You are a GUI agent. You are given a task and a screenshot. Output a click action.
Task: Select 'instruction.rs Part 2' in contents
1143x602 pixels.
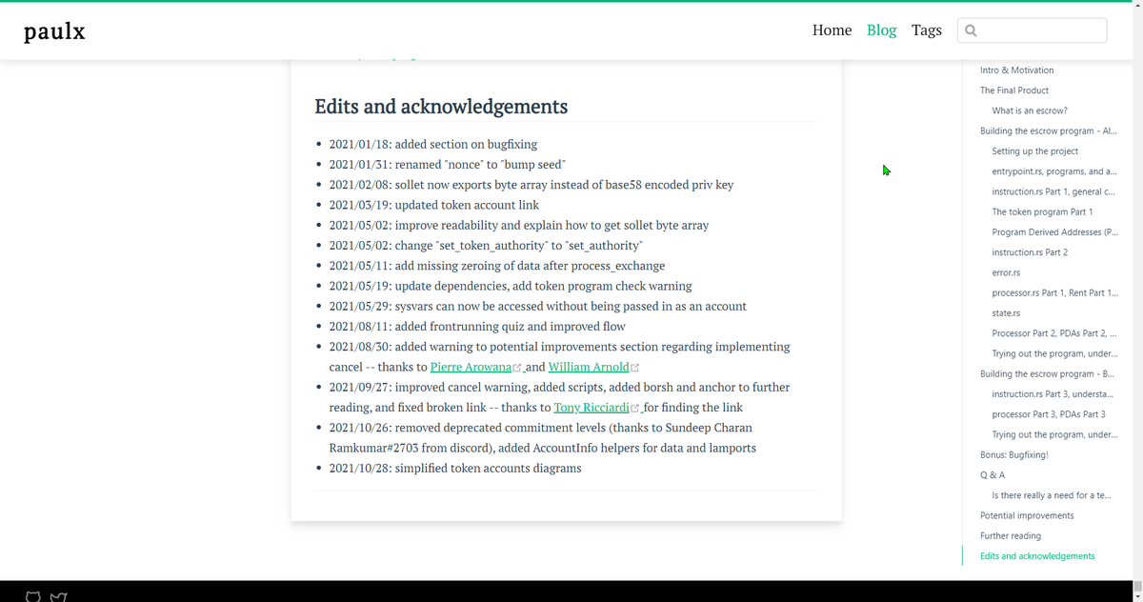(1030, 252)
